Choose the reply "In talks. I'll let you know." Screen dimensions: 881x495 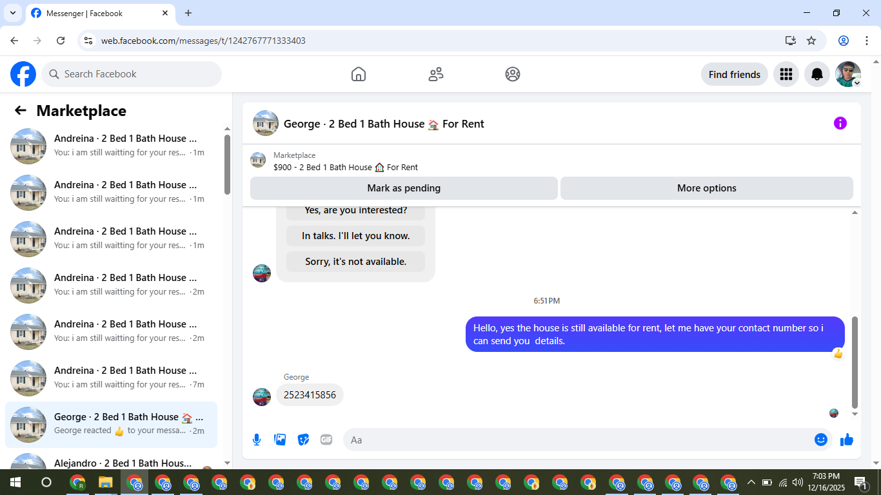(x=356, y=236)
